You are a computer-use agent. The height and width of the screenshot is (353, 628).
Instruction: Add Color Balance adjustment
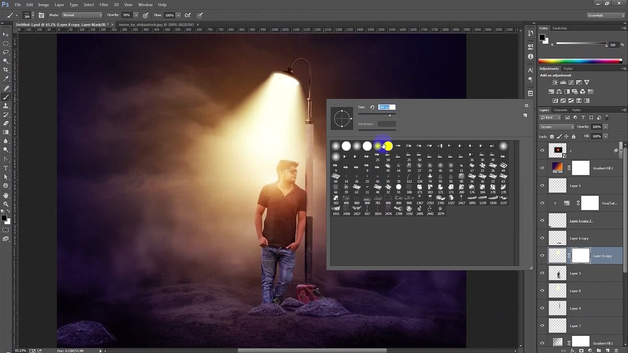[560, 91]
